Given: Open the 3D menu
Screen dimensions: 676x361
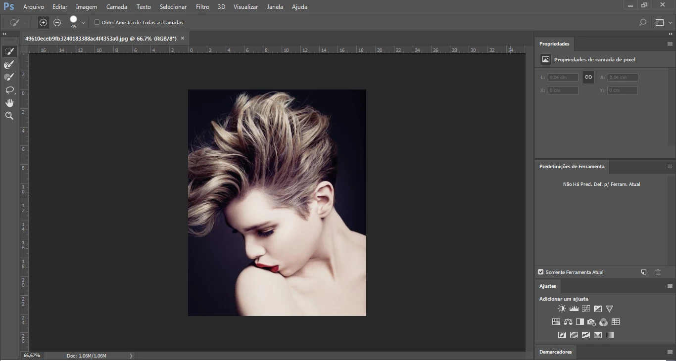Looking at the screenshot, I should click(222, 7).
